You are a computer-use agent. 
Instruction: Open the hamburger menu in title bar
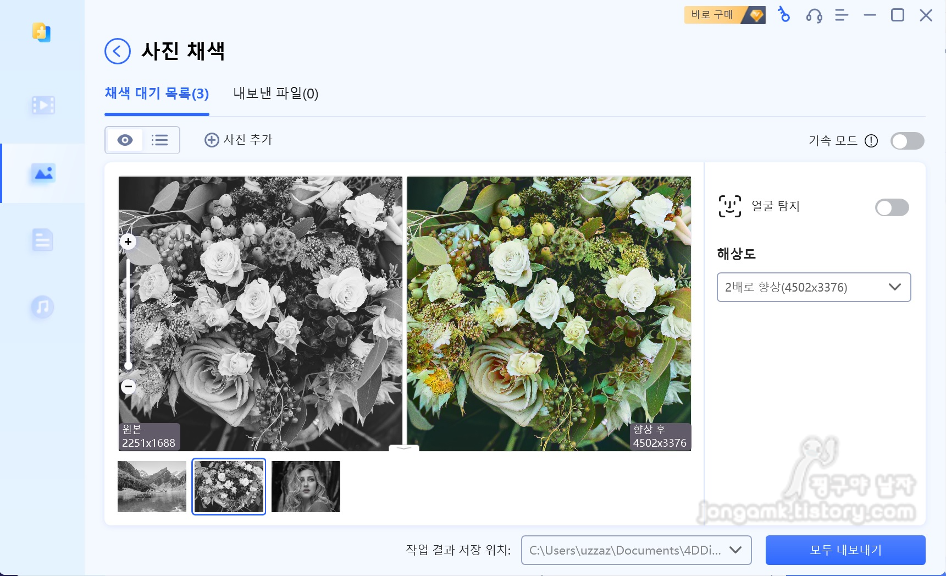[x=842, y=15]
